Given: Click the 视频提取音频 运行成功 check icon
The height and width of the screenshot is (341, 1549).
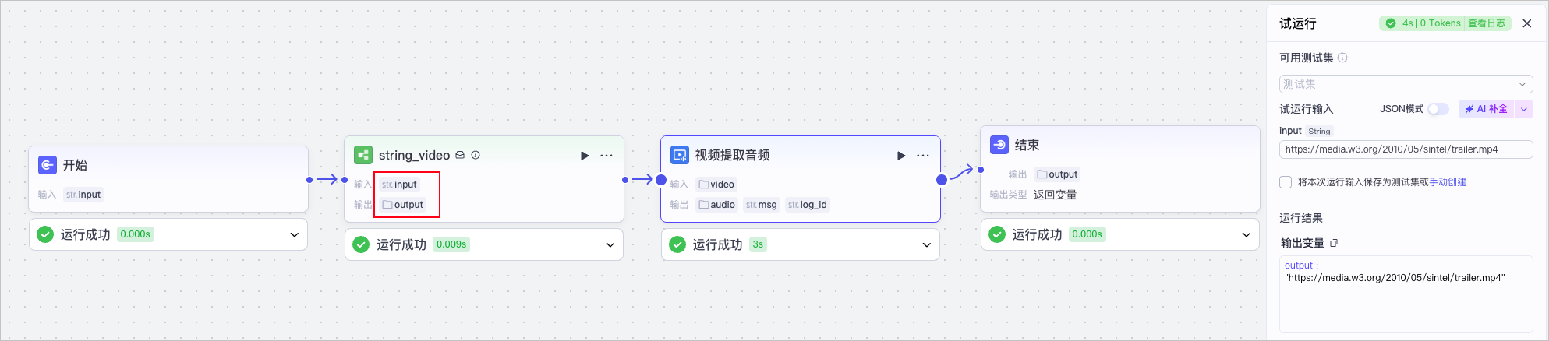Looking at the screenshot, I should click(x=677, y=244).
